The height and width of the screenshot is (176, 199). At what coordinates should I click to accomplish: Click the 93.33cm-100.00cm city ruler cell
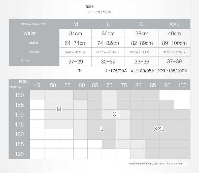[174, 52]
